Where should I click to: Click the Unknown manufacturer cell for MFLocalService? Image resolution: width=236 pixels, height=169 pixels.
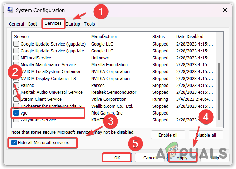[x=100, y=58]
